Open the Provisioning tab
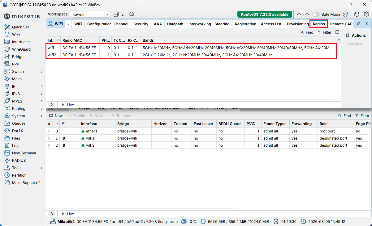 tap(298, 24)
